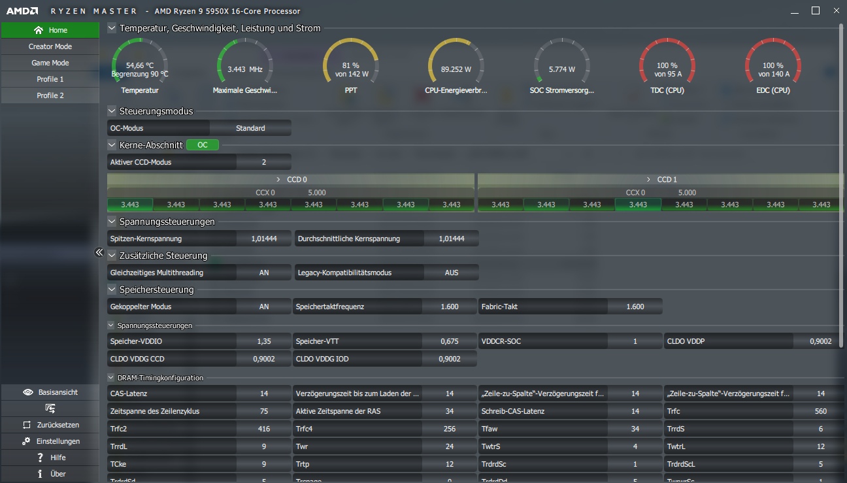The image size is (847, 483).
Task: Click the Zurücksetzen reset icon
Action: pyautogui.click(x=26, y=425)
